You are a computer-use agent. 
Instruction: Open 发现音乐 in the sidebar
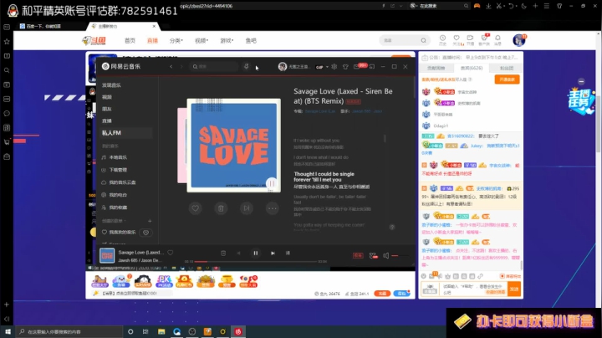point(111,84)
